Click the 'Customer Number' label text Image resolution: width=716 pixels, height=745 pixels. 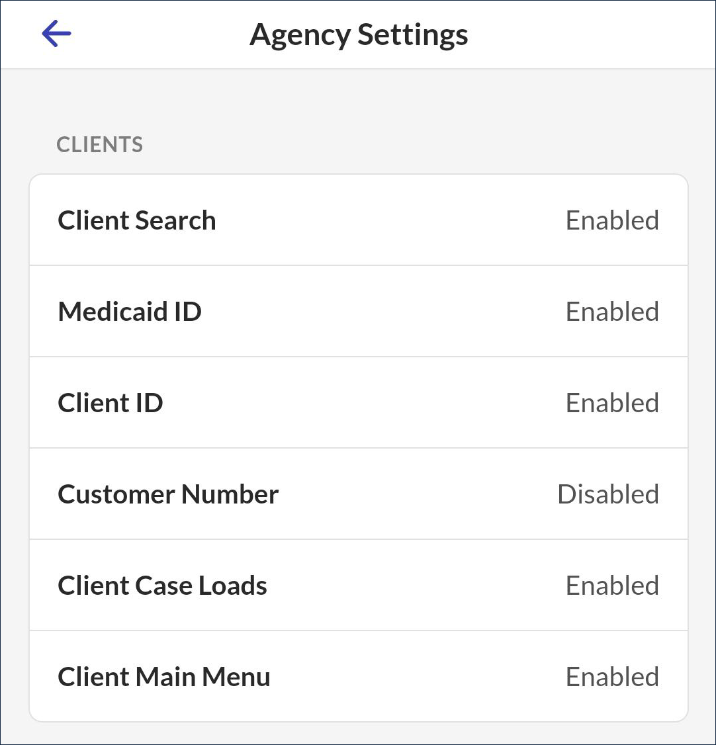[168, 494]
